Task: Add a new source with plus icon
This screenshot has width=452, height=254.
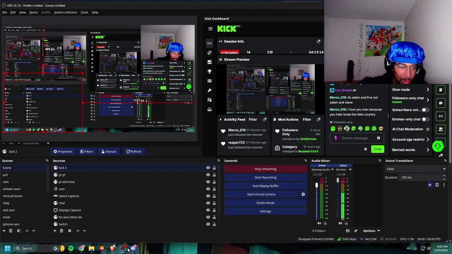Action: [55, 231]
